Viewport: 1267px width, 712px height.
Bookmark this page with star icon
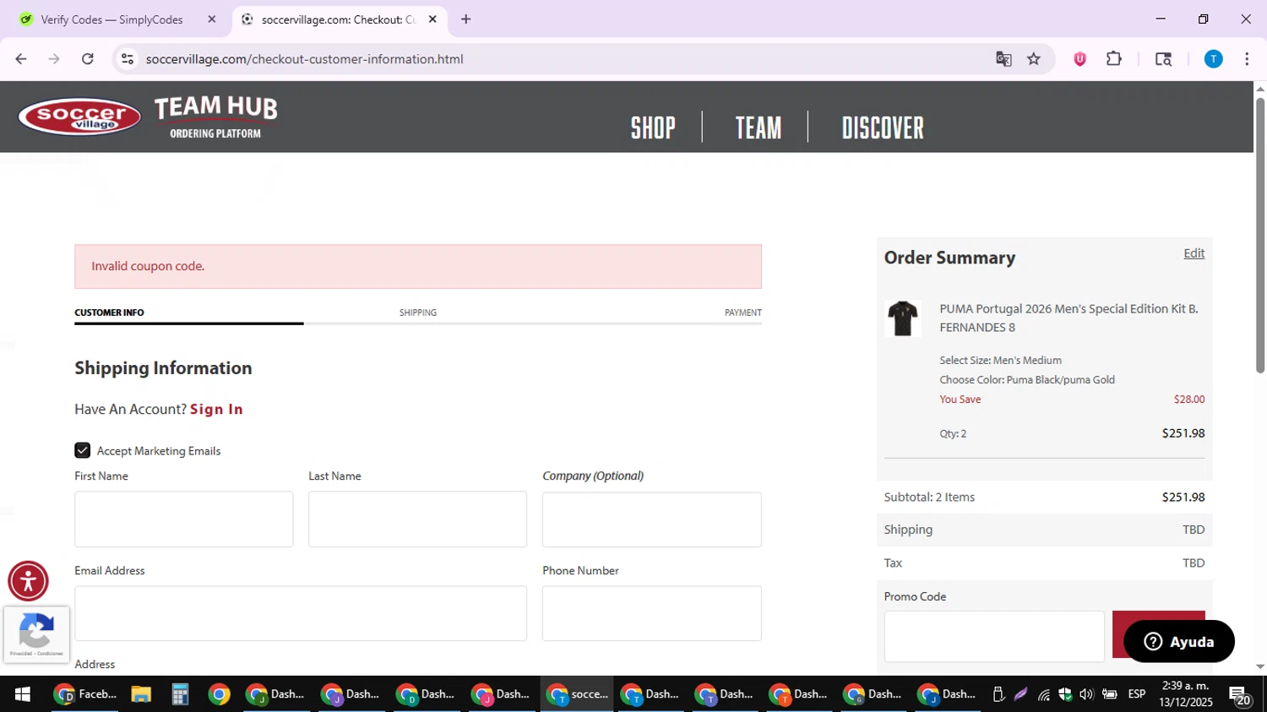coord(1034,59)
